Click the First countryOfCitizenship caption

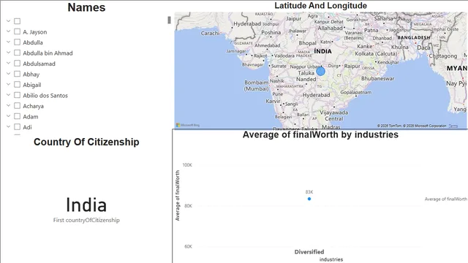click(86, 220)
